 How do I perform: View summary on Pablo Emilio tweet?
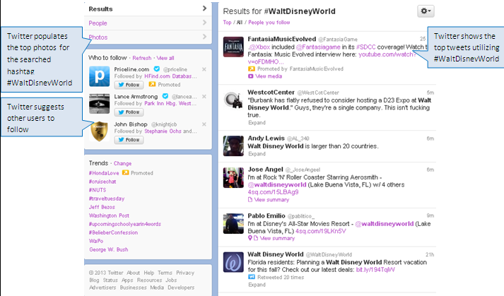[277, 239]
